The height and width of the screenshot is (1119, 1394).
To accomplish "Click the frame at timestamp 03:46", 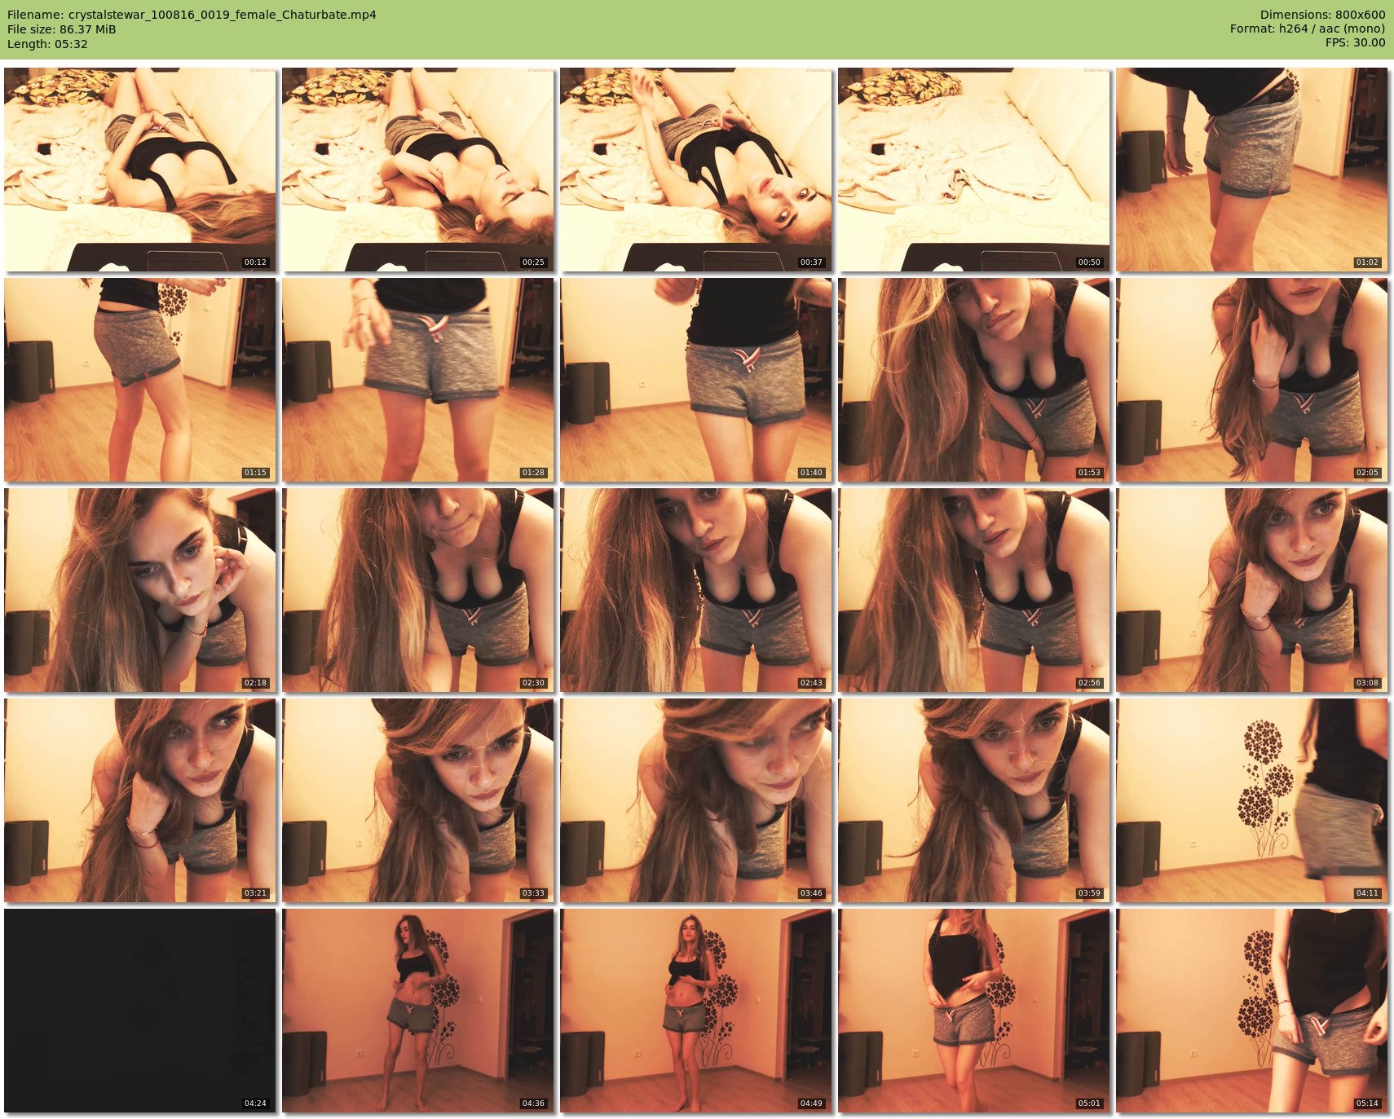I will [696, 800].
